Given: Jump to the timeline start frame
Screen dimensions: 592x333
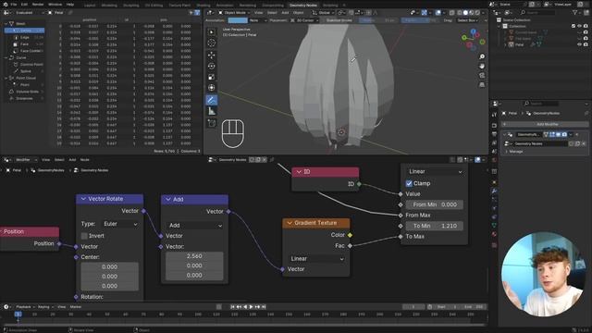Looking at the screenshot, I should (232, 307).
